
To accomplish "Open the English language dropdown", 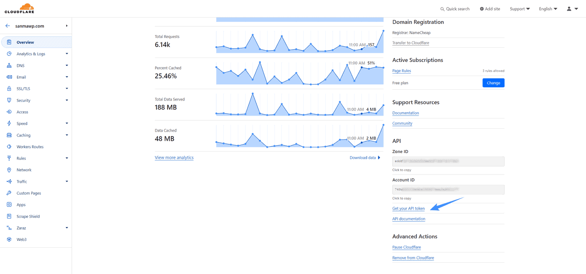I will [x=548, y=9].
